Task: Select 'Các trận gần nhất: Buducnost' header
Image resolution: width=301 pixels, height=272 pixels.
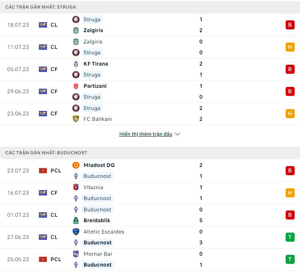Action: (46, 153)
